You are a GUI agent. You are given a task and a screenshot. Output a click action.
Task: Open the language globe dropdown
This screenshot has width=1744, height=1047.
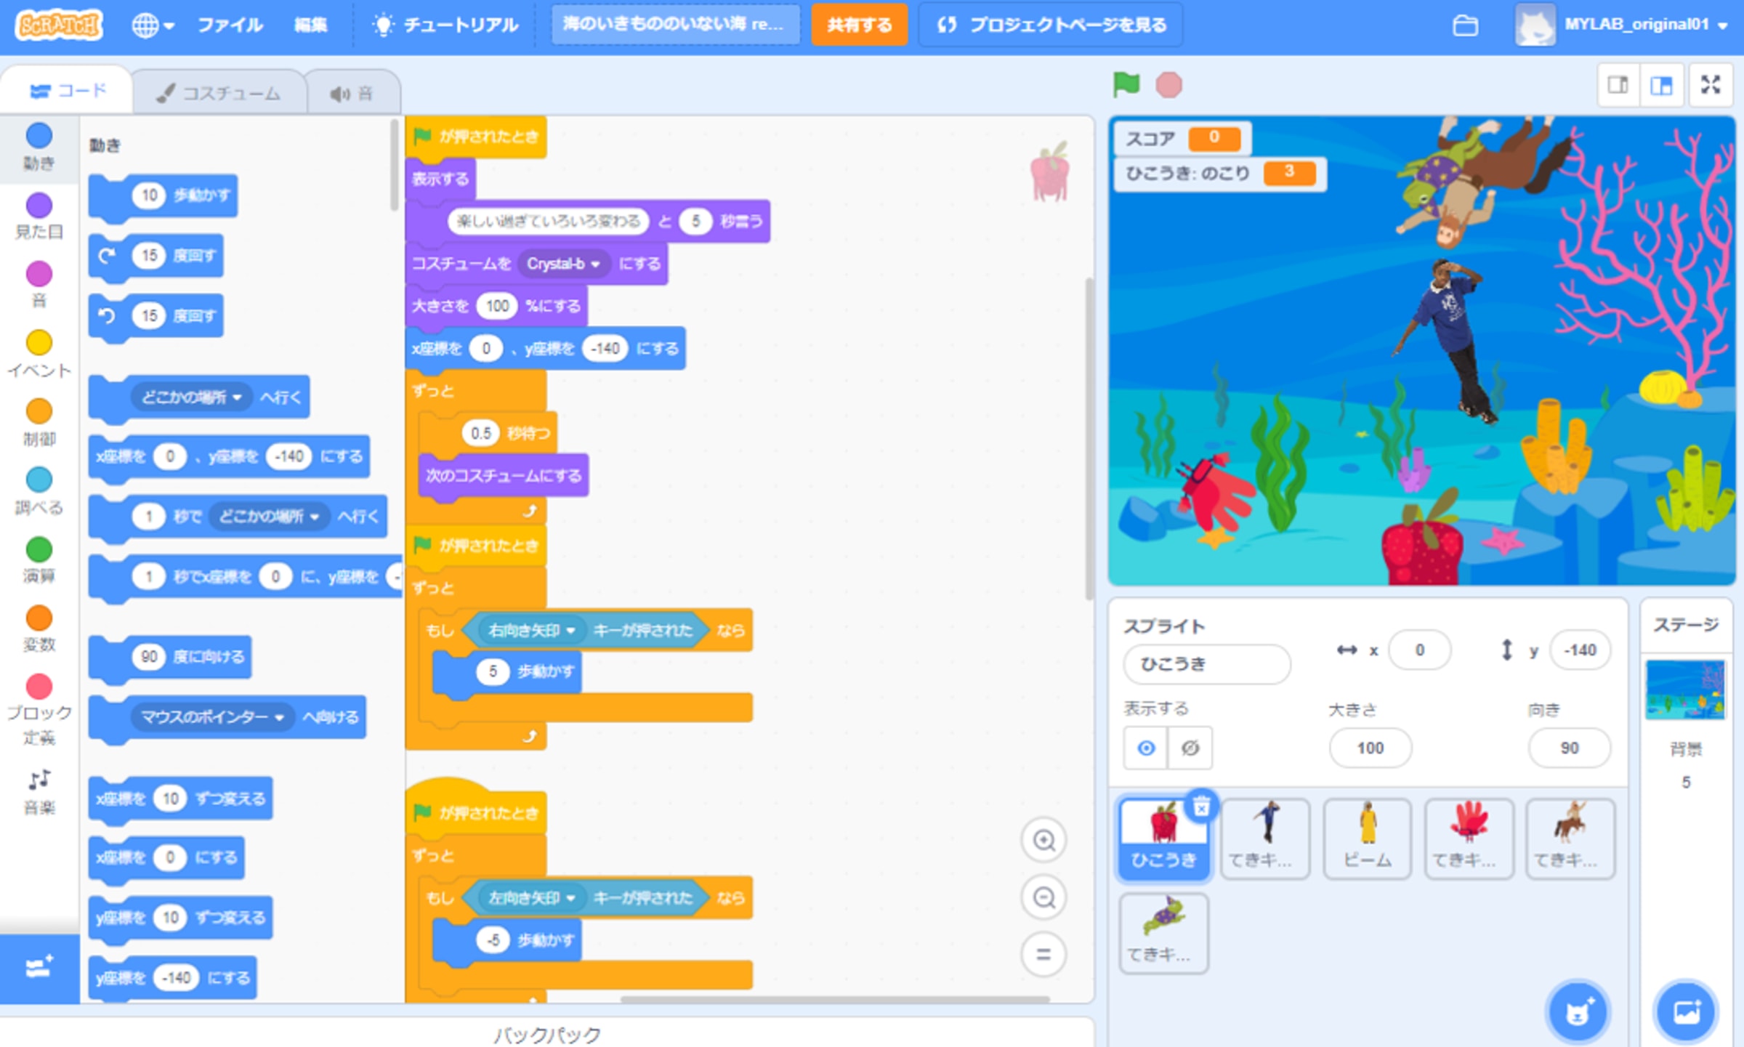152,25
